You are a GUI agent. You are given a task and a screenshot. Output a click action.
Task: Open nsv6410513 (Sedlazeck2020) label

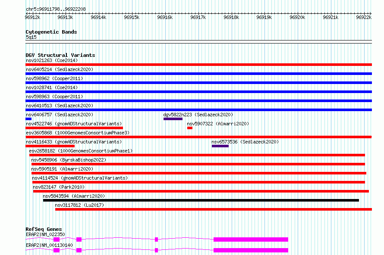pos(60,106)
